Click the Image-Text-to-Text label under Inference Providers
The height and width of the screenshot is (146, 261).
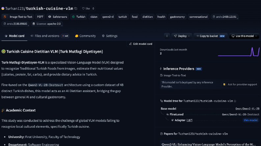point(175,75)
